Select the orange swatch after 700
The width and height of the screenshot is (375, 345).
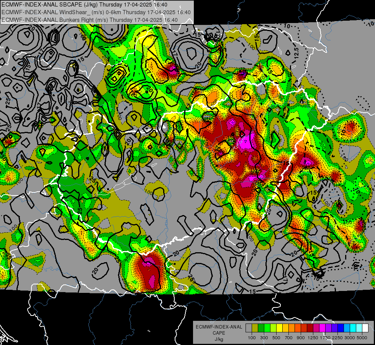point(291,328)
